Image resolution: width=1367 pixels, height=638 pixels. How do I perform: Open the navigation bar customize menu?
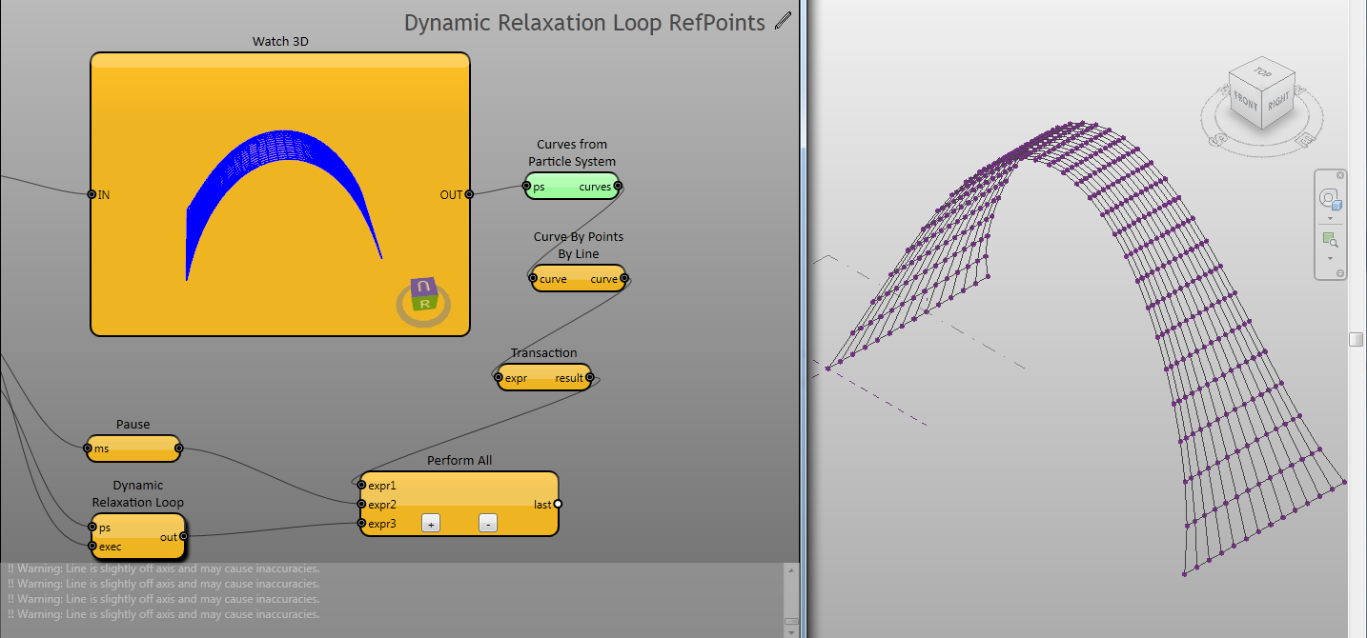(1340, 273)
